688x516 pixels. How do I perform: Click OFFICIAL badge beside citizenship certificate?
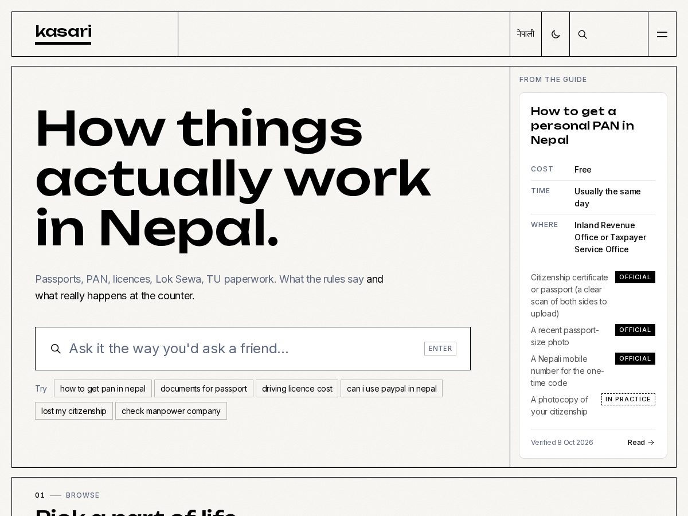635,277
